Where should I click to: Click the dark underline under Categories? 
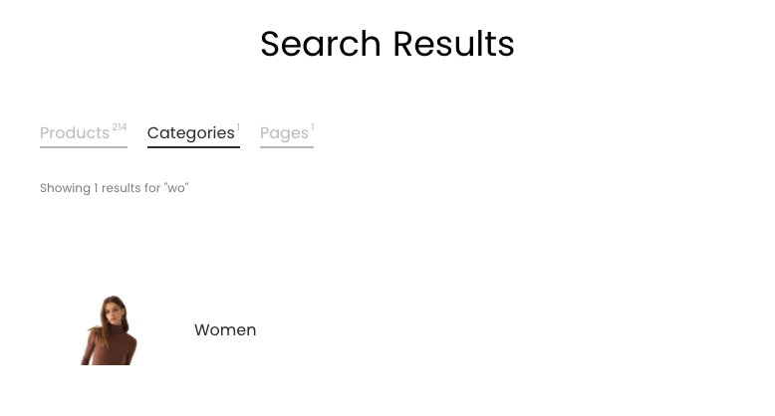193,146
